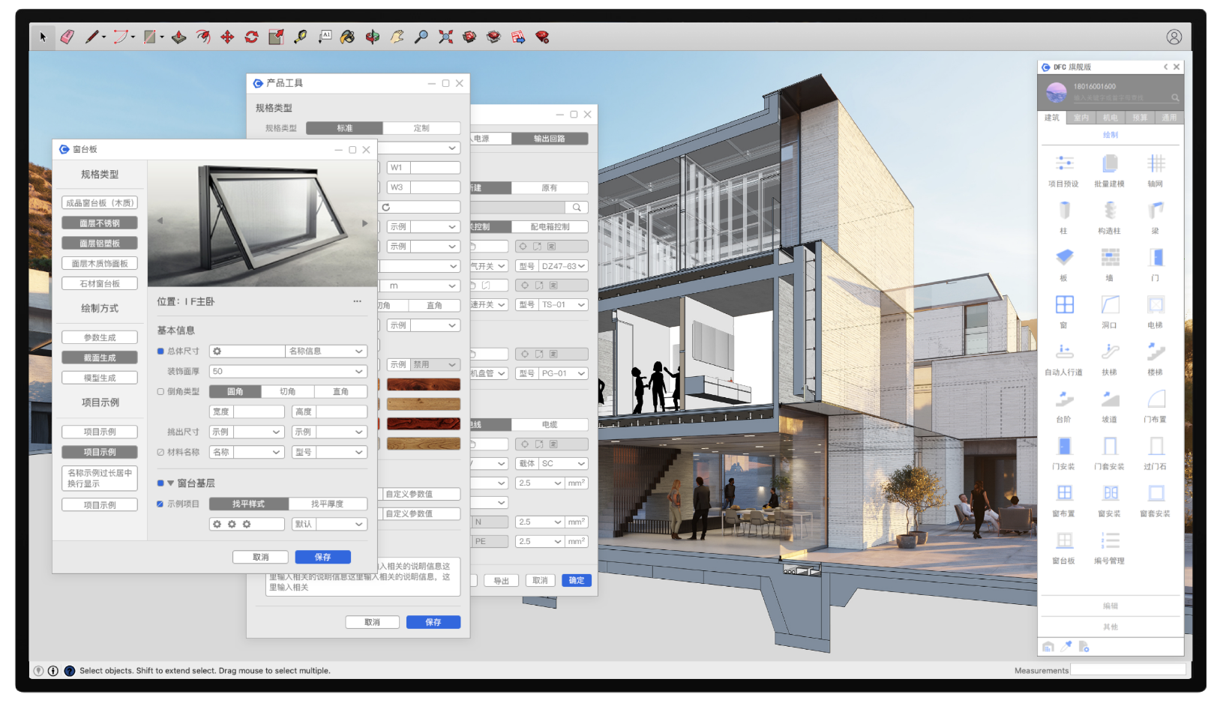Click the 截面生成 button
The image size is (1220, 706).
[x=100, y=358]
